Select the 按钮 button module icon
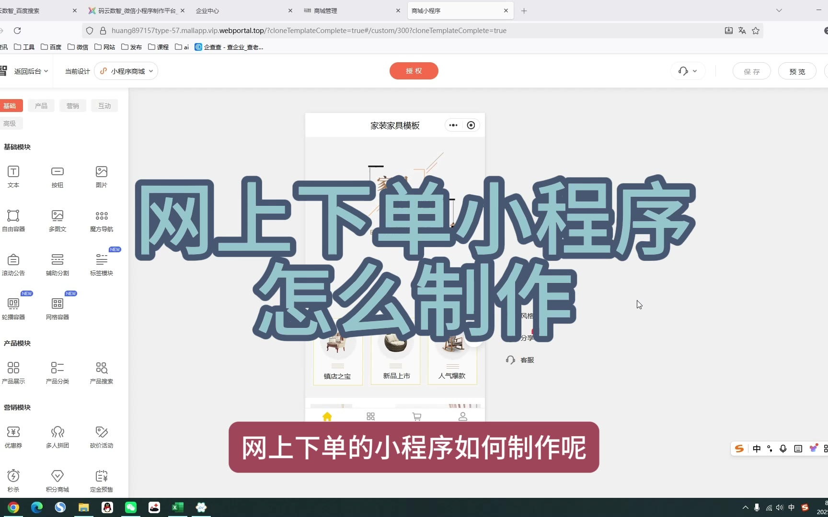 point(57,176)
